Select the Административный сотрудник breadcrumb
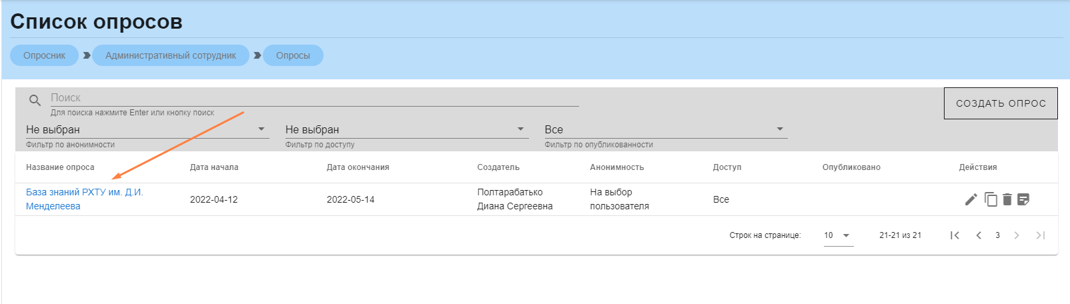The image size is (1070, 304). point(171,55)
